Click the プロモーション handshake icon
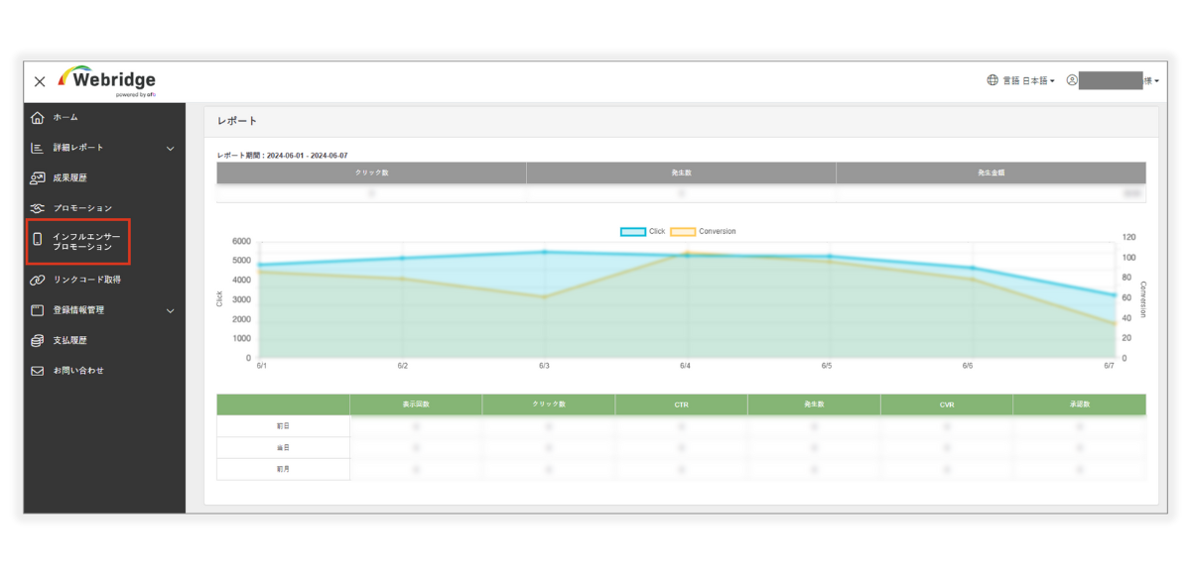 pyautogui.click(x=38, y=208)
